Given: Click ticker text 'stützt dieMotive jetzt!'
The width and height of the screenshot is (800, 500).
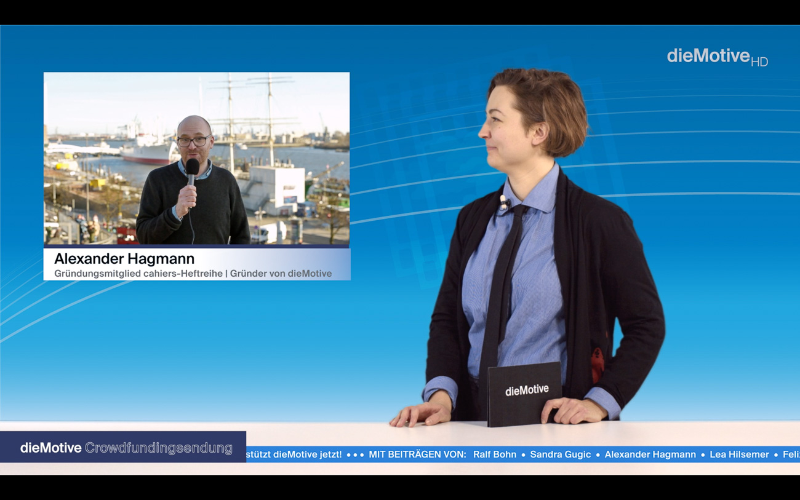Looking at the screenshot, I should [x=294, y=454].
